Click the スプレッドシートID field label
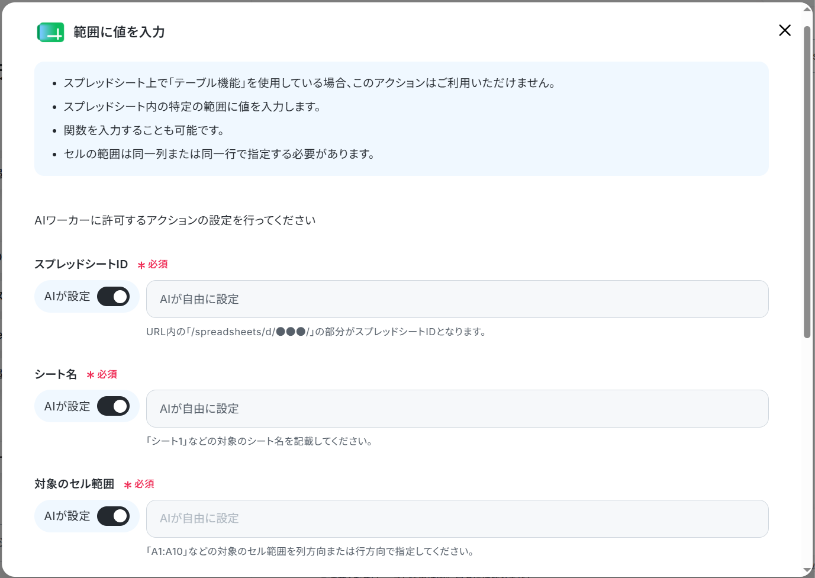This screenshot has width=815, height=578. pos(81,264)
